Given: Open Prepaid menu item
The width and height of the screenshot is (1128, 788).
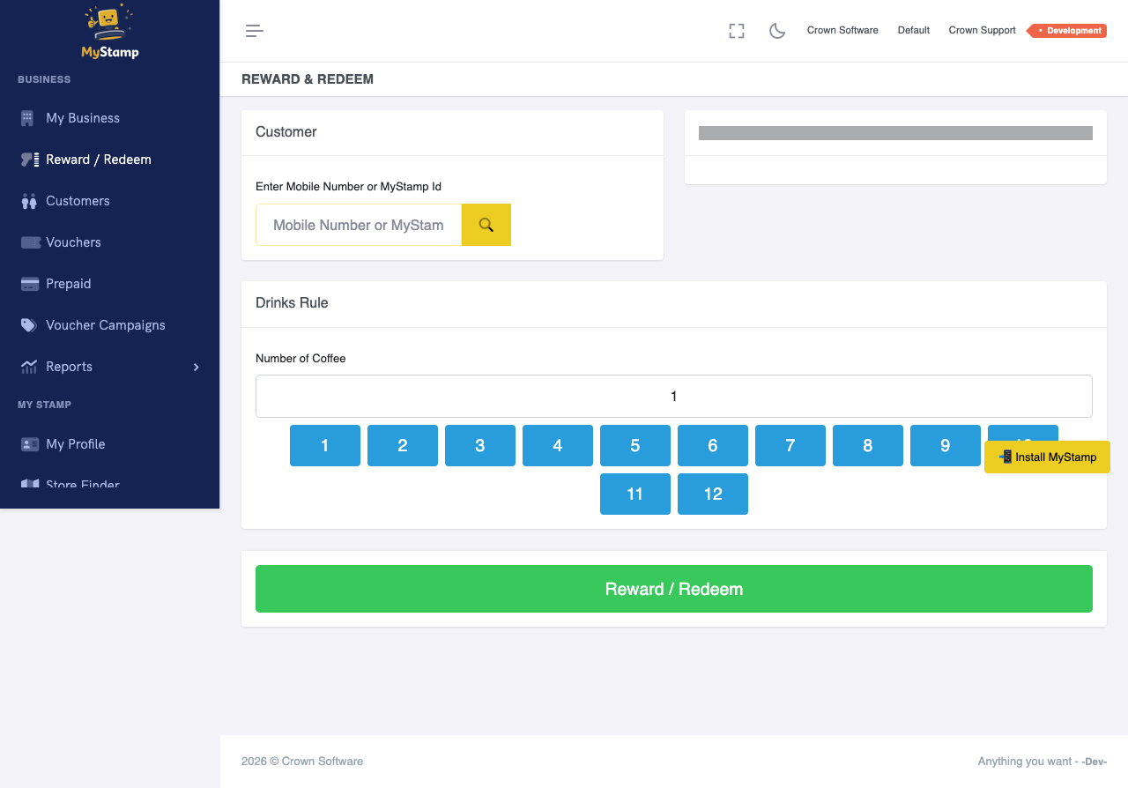Looking at the screenshot, I should [69, 284].
